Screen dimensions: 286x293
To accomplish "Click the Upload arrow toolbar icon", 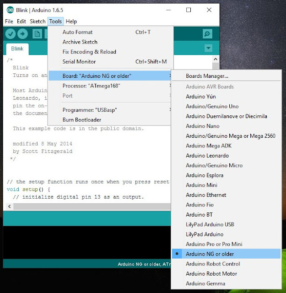I will click(22, 34).
